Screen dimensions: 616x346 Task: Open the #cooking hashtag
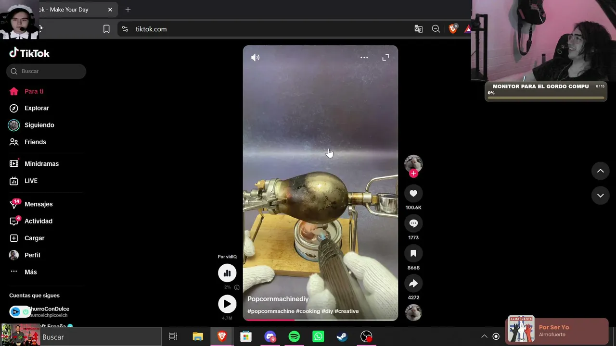(308, 311)
